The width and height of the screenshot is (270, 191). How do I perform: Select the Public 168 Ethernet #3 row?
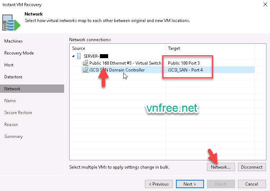coord(125,63)
